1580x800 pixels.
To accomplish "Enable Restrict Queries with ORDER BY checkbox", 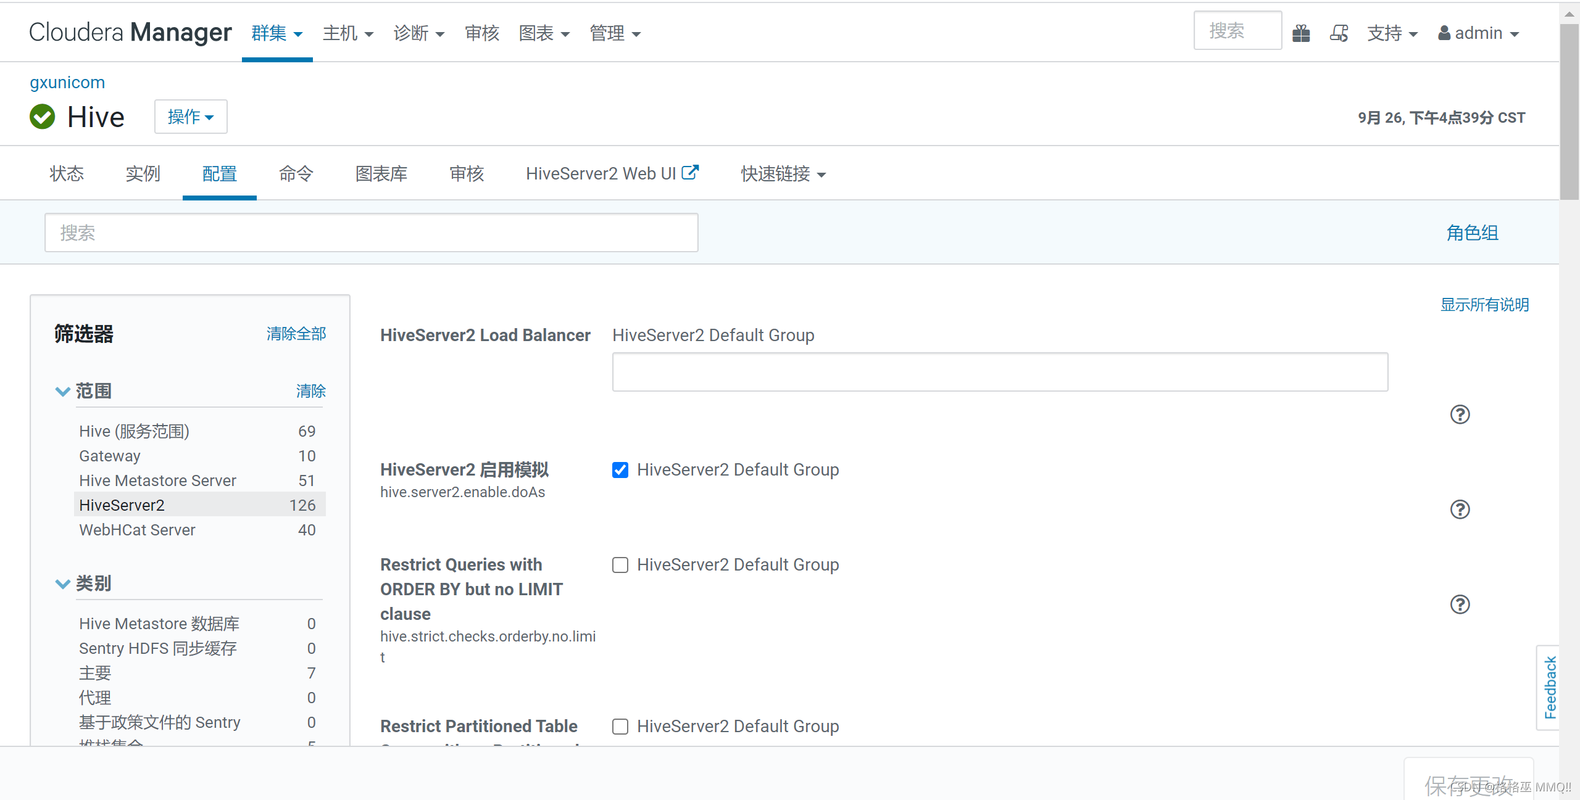I will pyautogui.click(x=620, y=565).
